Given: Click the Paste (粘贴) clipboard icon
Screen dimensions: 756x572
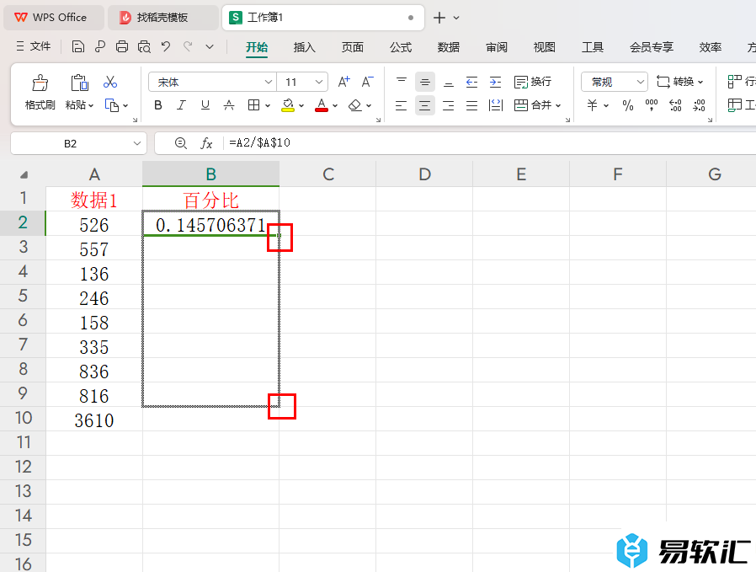Looking at the screenshot, I should point(79,83).
